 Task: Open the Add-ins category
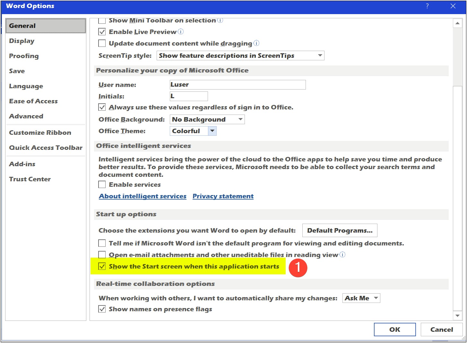(x=46, y=164)
